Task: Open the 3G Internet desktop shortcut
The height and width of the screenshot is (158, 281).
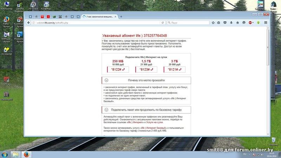Action: (x=6, y=51)
